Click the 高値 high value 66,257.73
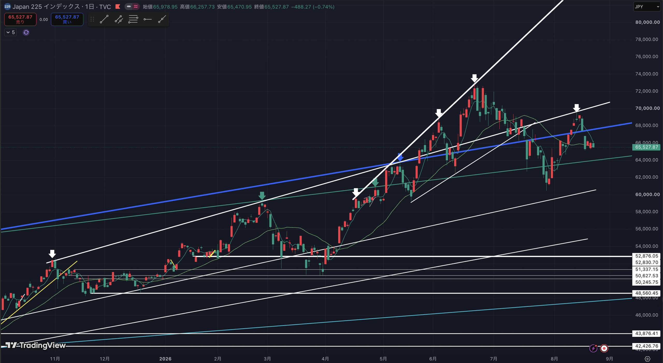 click(x=202, y=7)
